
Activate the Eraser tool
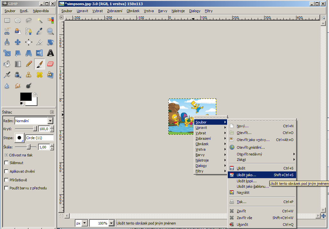[x=50, y=64]
